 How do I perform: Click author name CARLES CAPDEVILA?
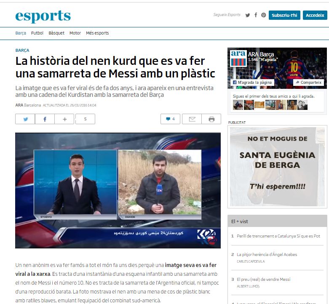[x=251, y=261]
